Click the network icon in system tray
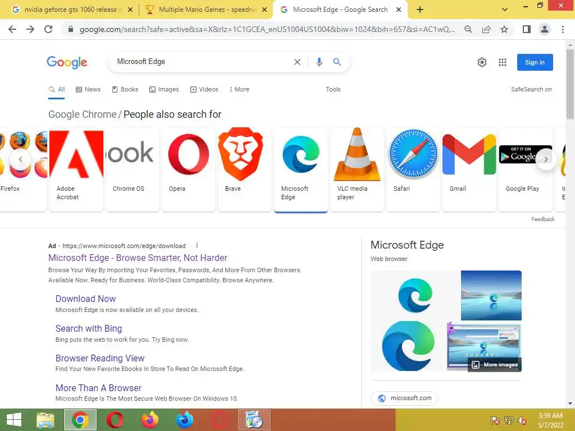 point(509,420)
